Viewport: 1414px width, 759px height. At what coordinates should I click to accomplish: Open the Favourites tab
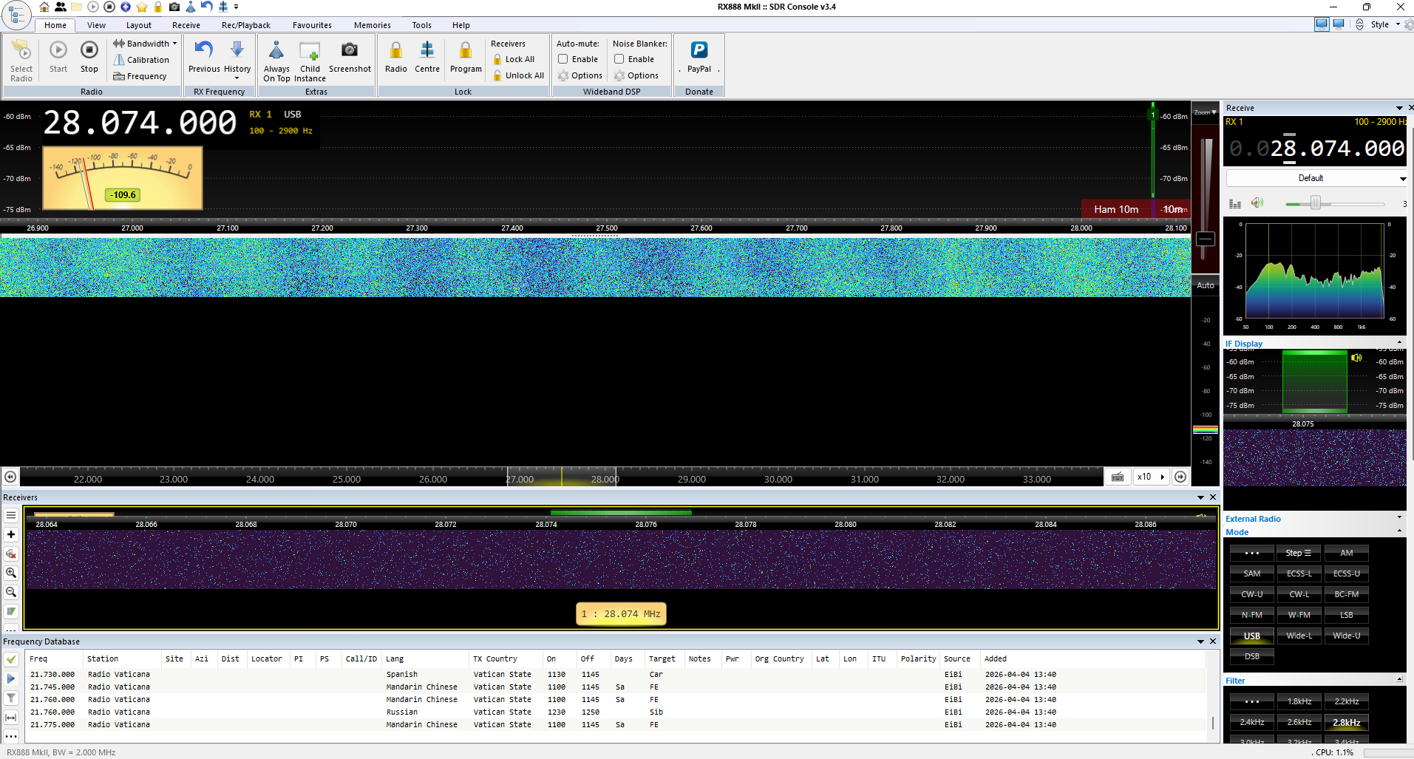pyautogui.click(x=312, y=25)
